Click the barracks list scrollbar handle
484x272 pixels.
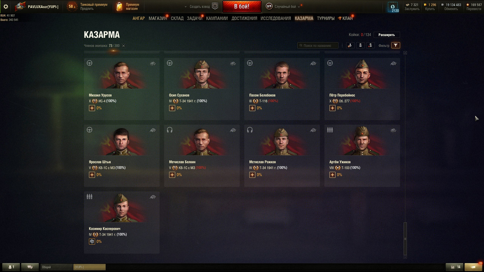click(x=405, y=239)
